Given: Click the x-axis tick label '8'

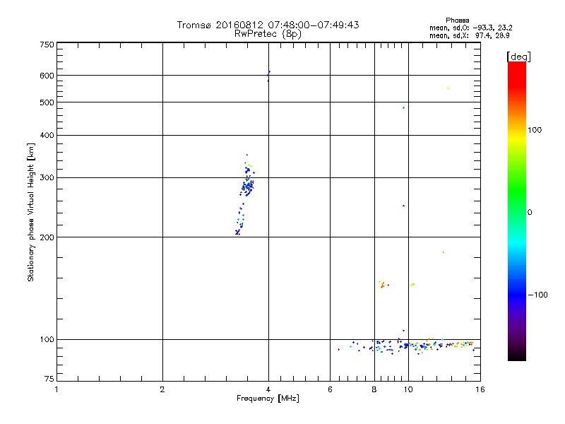Looking at the screenshot, I should tap(374, 389).
